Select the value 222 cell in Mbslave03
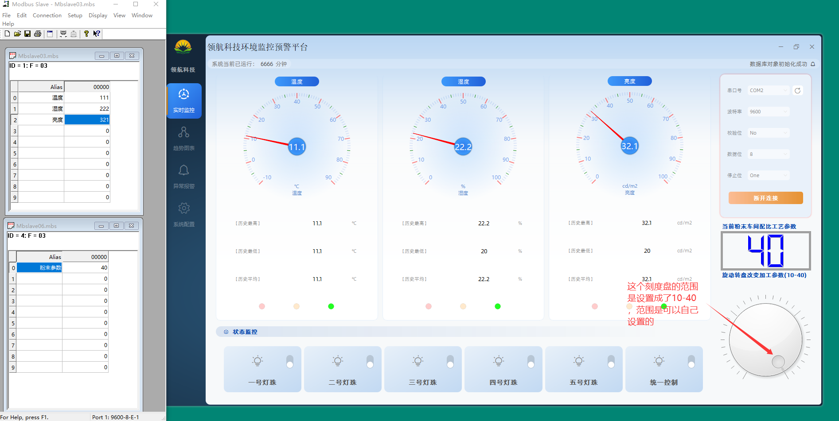Viewport: 839px width, 421px height. [87, 108]
